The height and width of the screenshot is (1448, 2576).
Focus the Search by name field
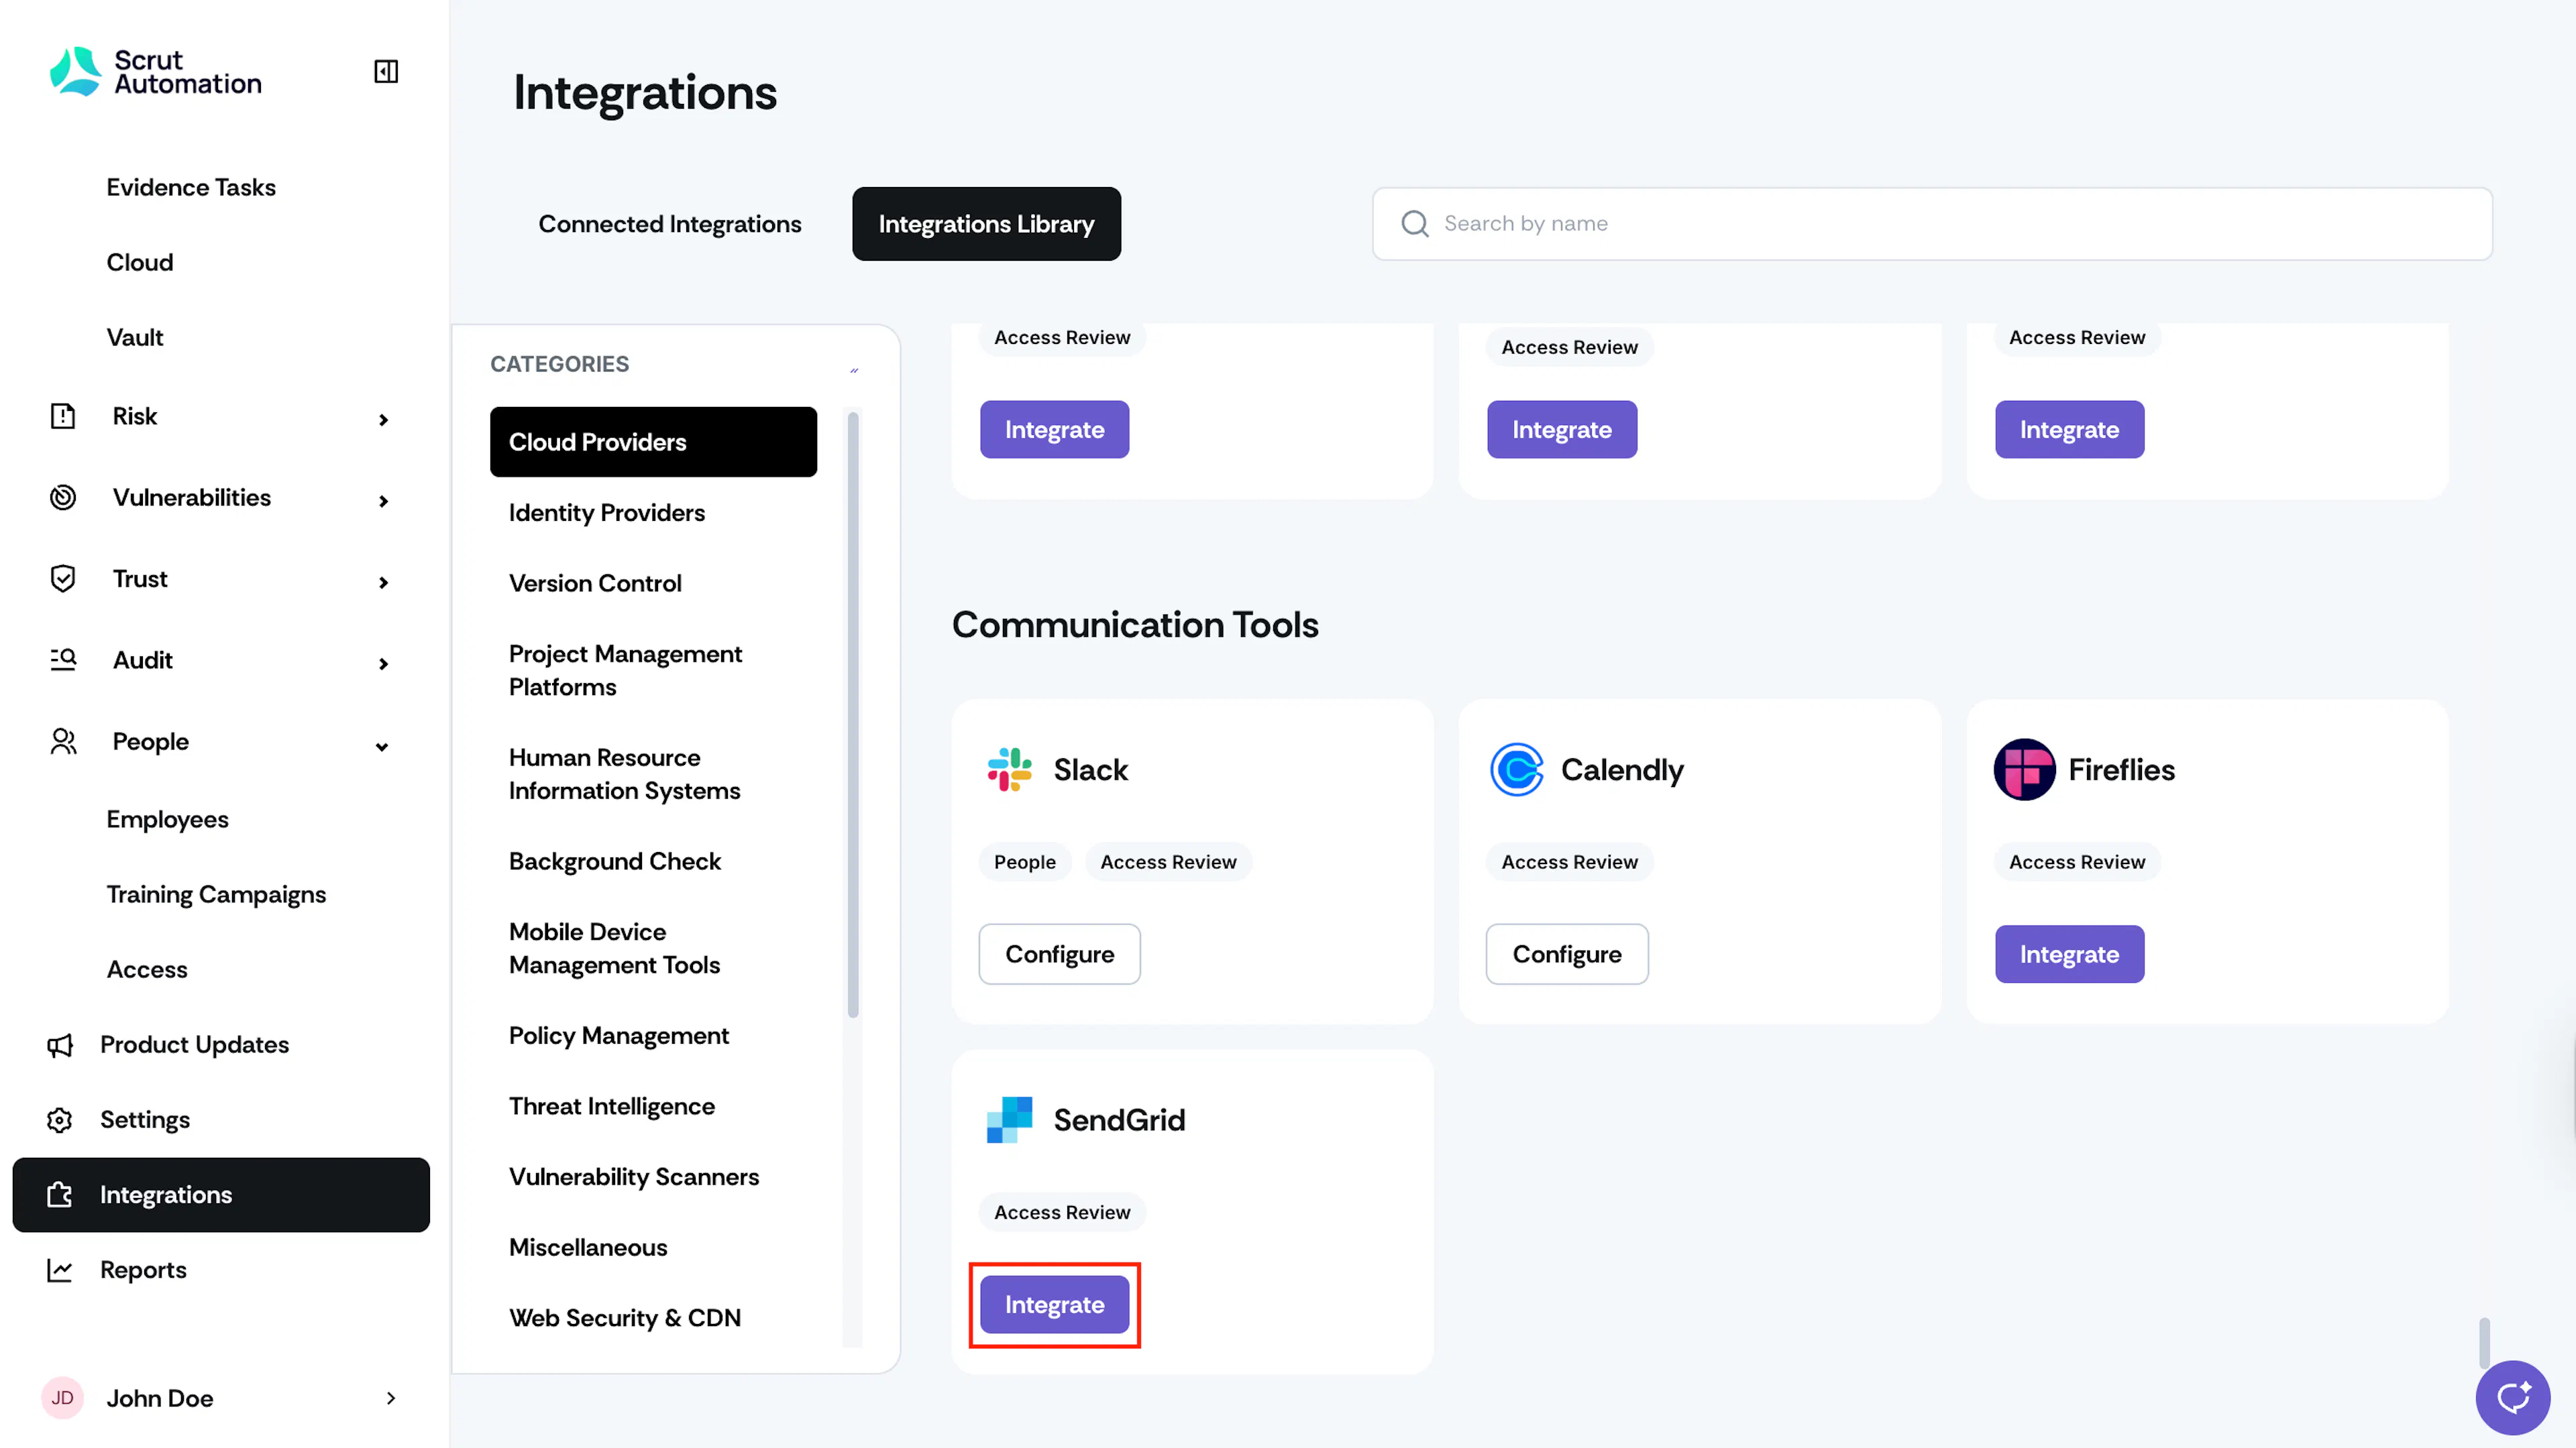[x=1932, y=224]
